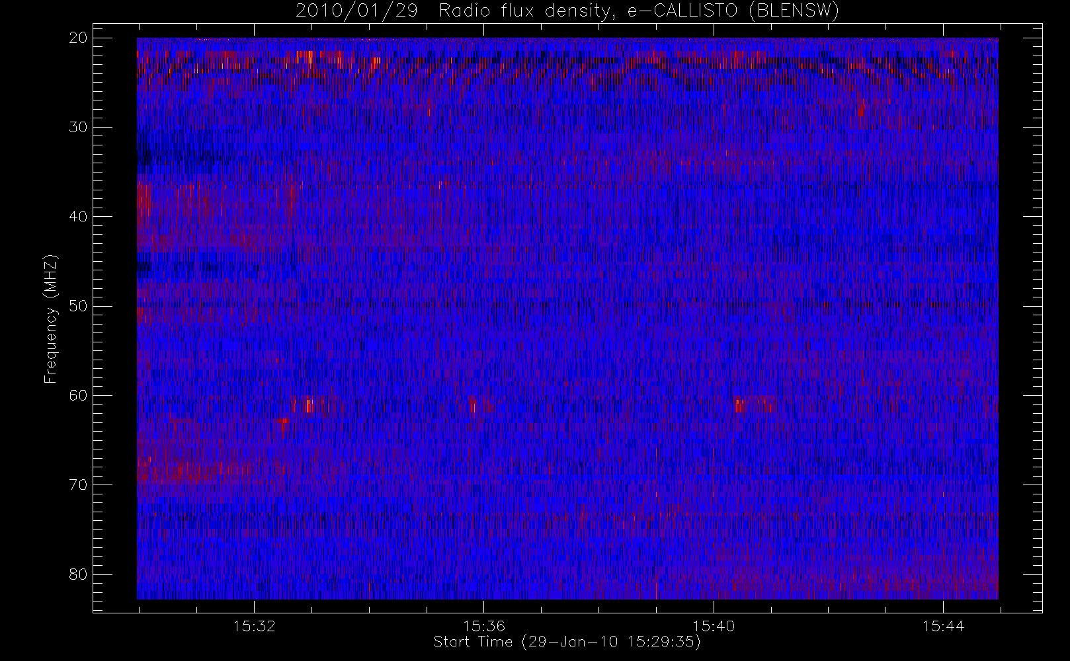Screen dimensions: 1070x661
Task: Click the 30 frequency tick label
Action: coord(78,127)
